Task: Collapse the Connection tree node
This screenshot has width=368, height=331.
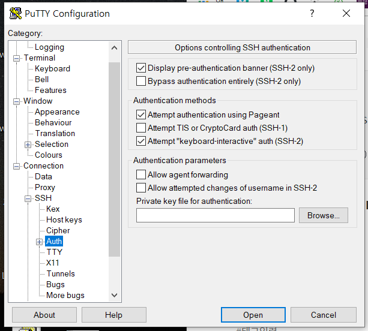Action: pyautogui.click(x=16, y=166)
